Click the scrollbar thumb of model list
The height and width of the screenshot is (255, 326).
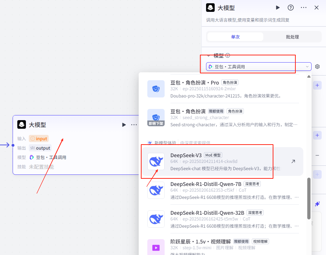[x=309, y=198]
